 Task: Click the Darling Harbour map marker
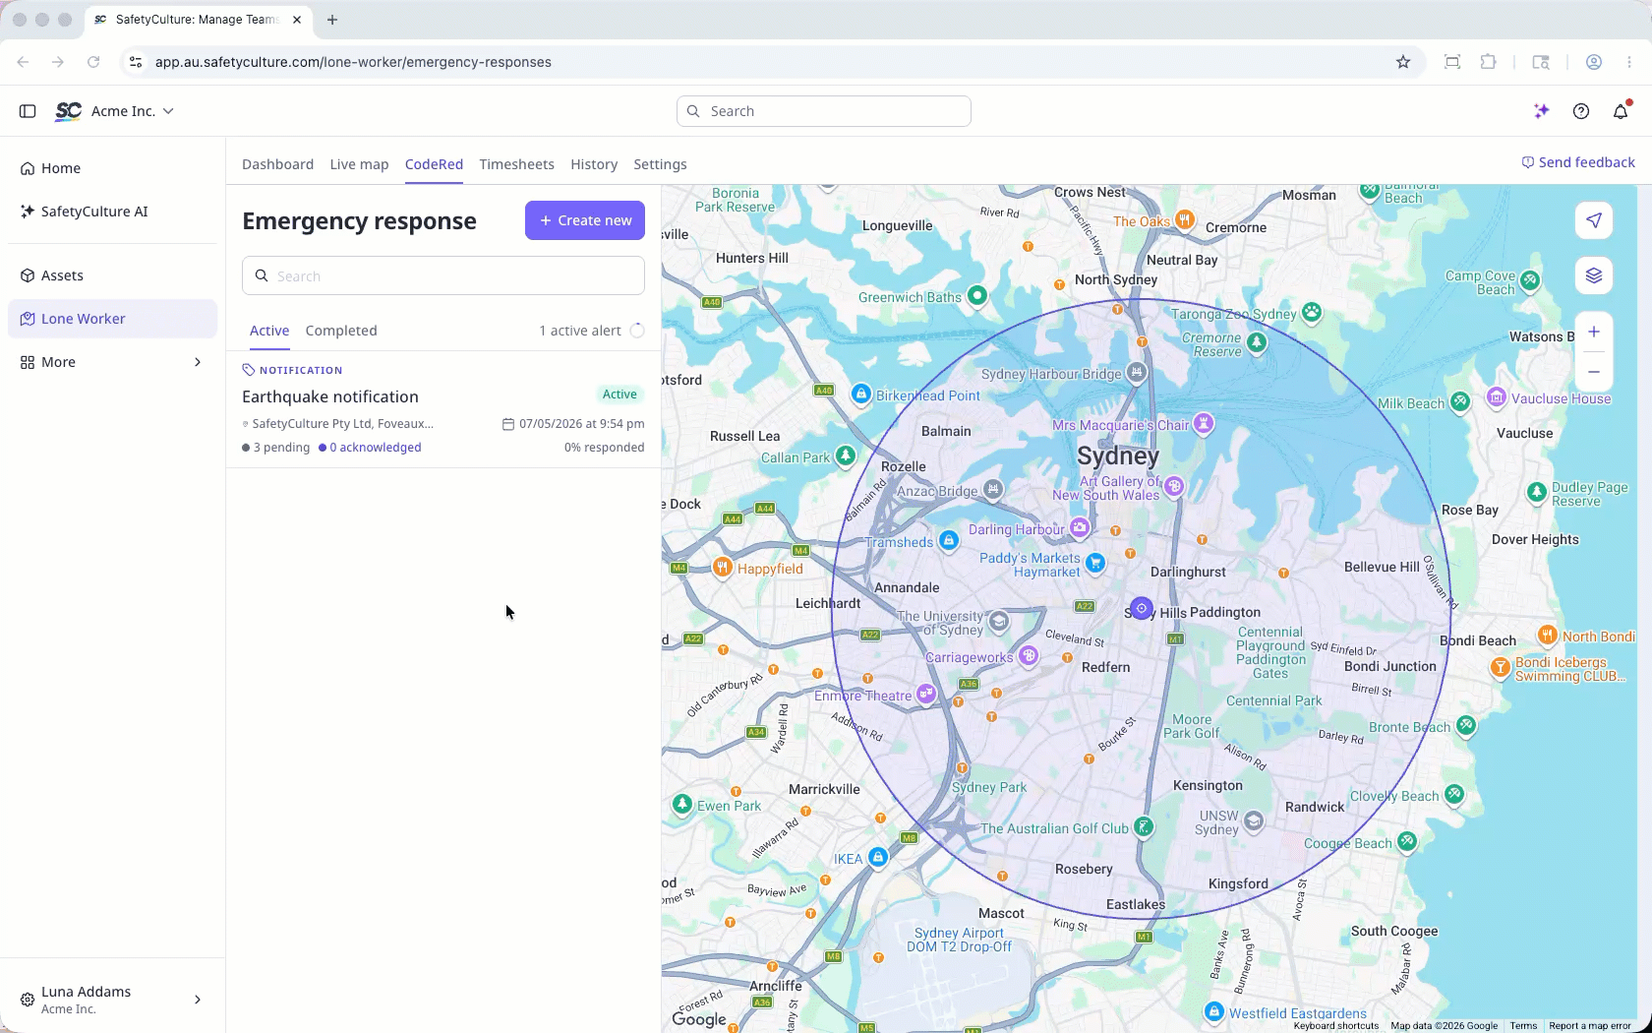(1080, 527)
